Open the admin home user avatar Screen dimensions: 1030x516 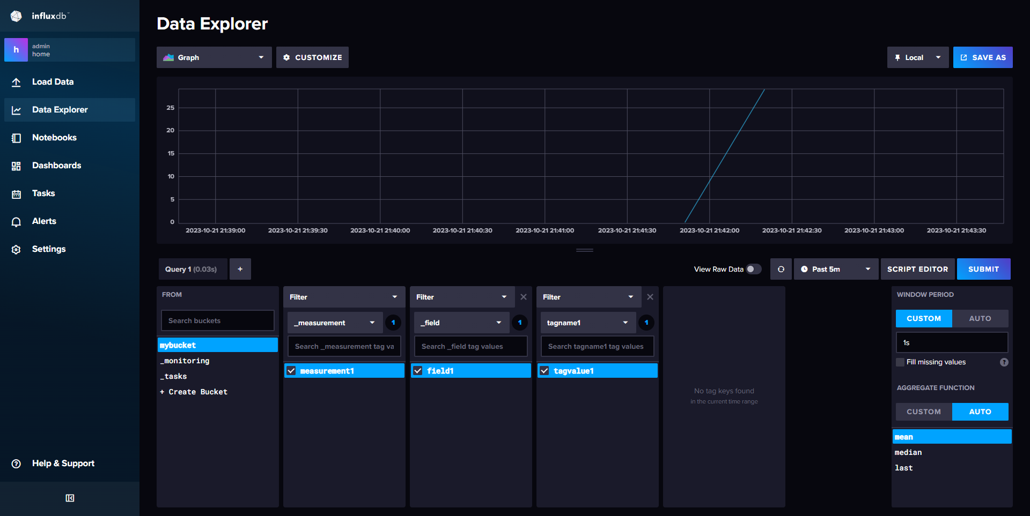point(16,50)
